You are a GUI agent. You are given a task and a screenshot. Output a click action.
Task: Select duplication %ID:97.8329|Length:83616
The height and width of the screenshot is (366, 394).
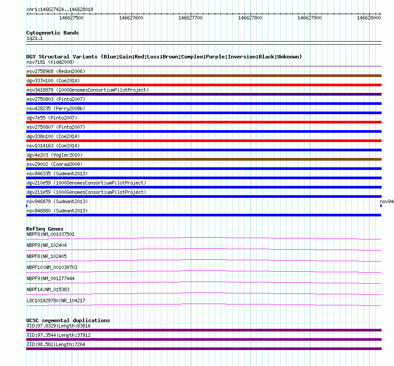point(58,326)
